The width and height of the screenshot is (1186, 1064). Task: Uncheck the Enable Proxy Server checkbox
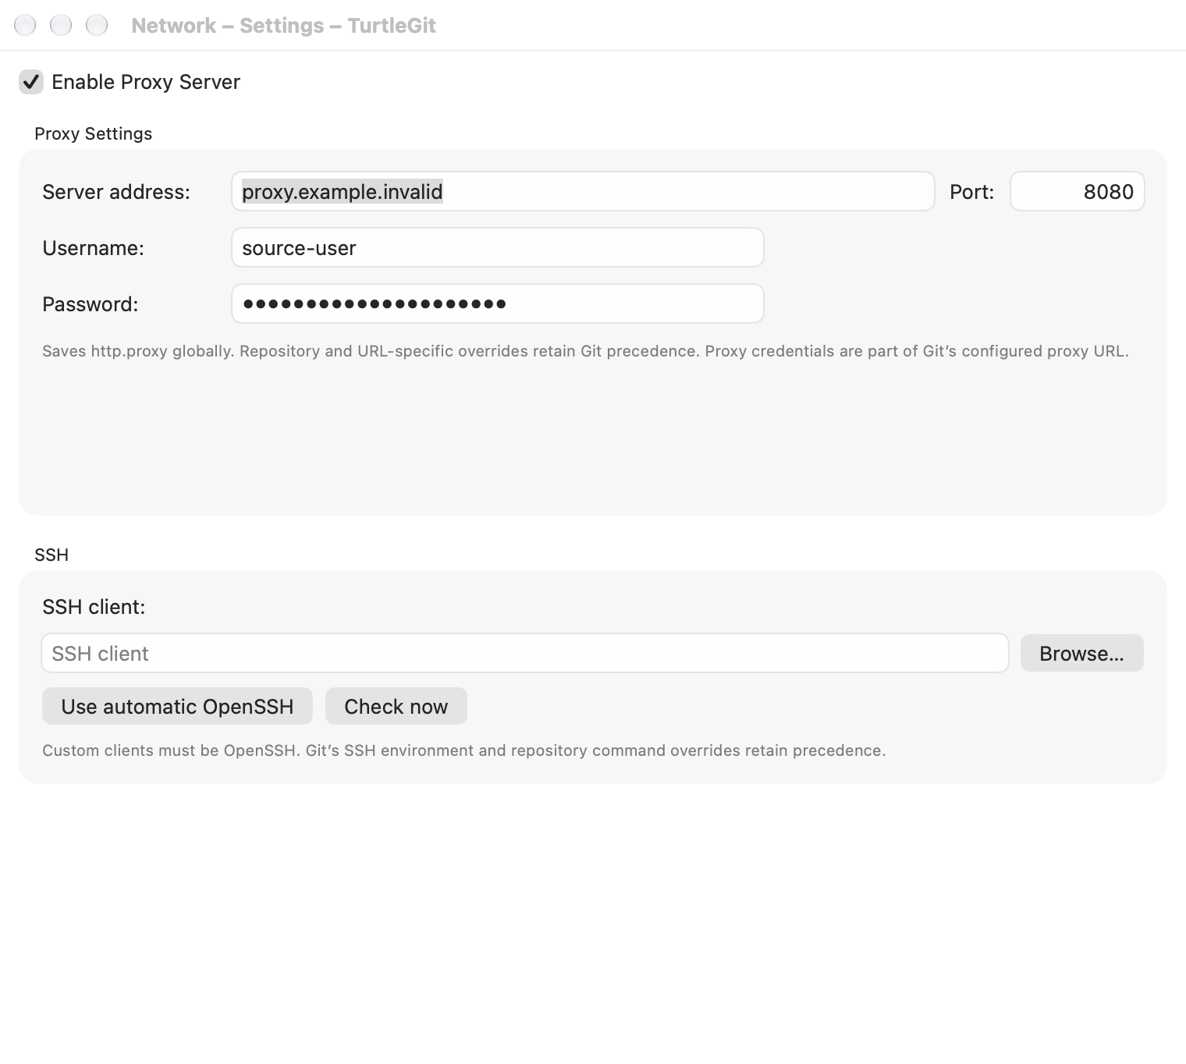coord(31,82)
